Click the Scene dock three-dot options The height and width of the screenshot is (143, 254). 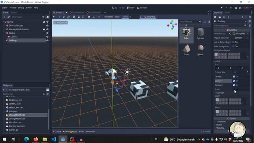tap(49, 12)
